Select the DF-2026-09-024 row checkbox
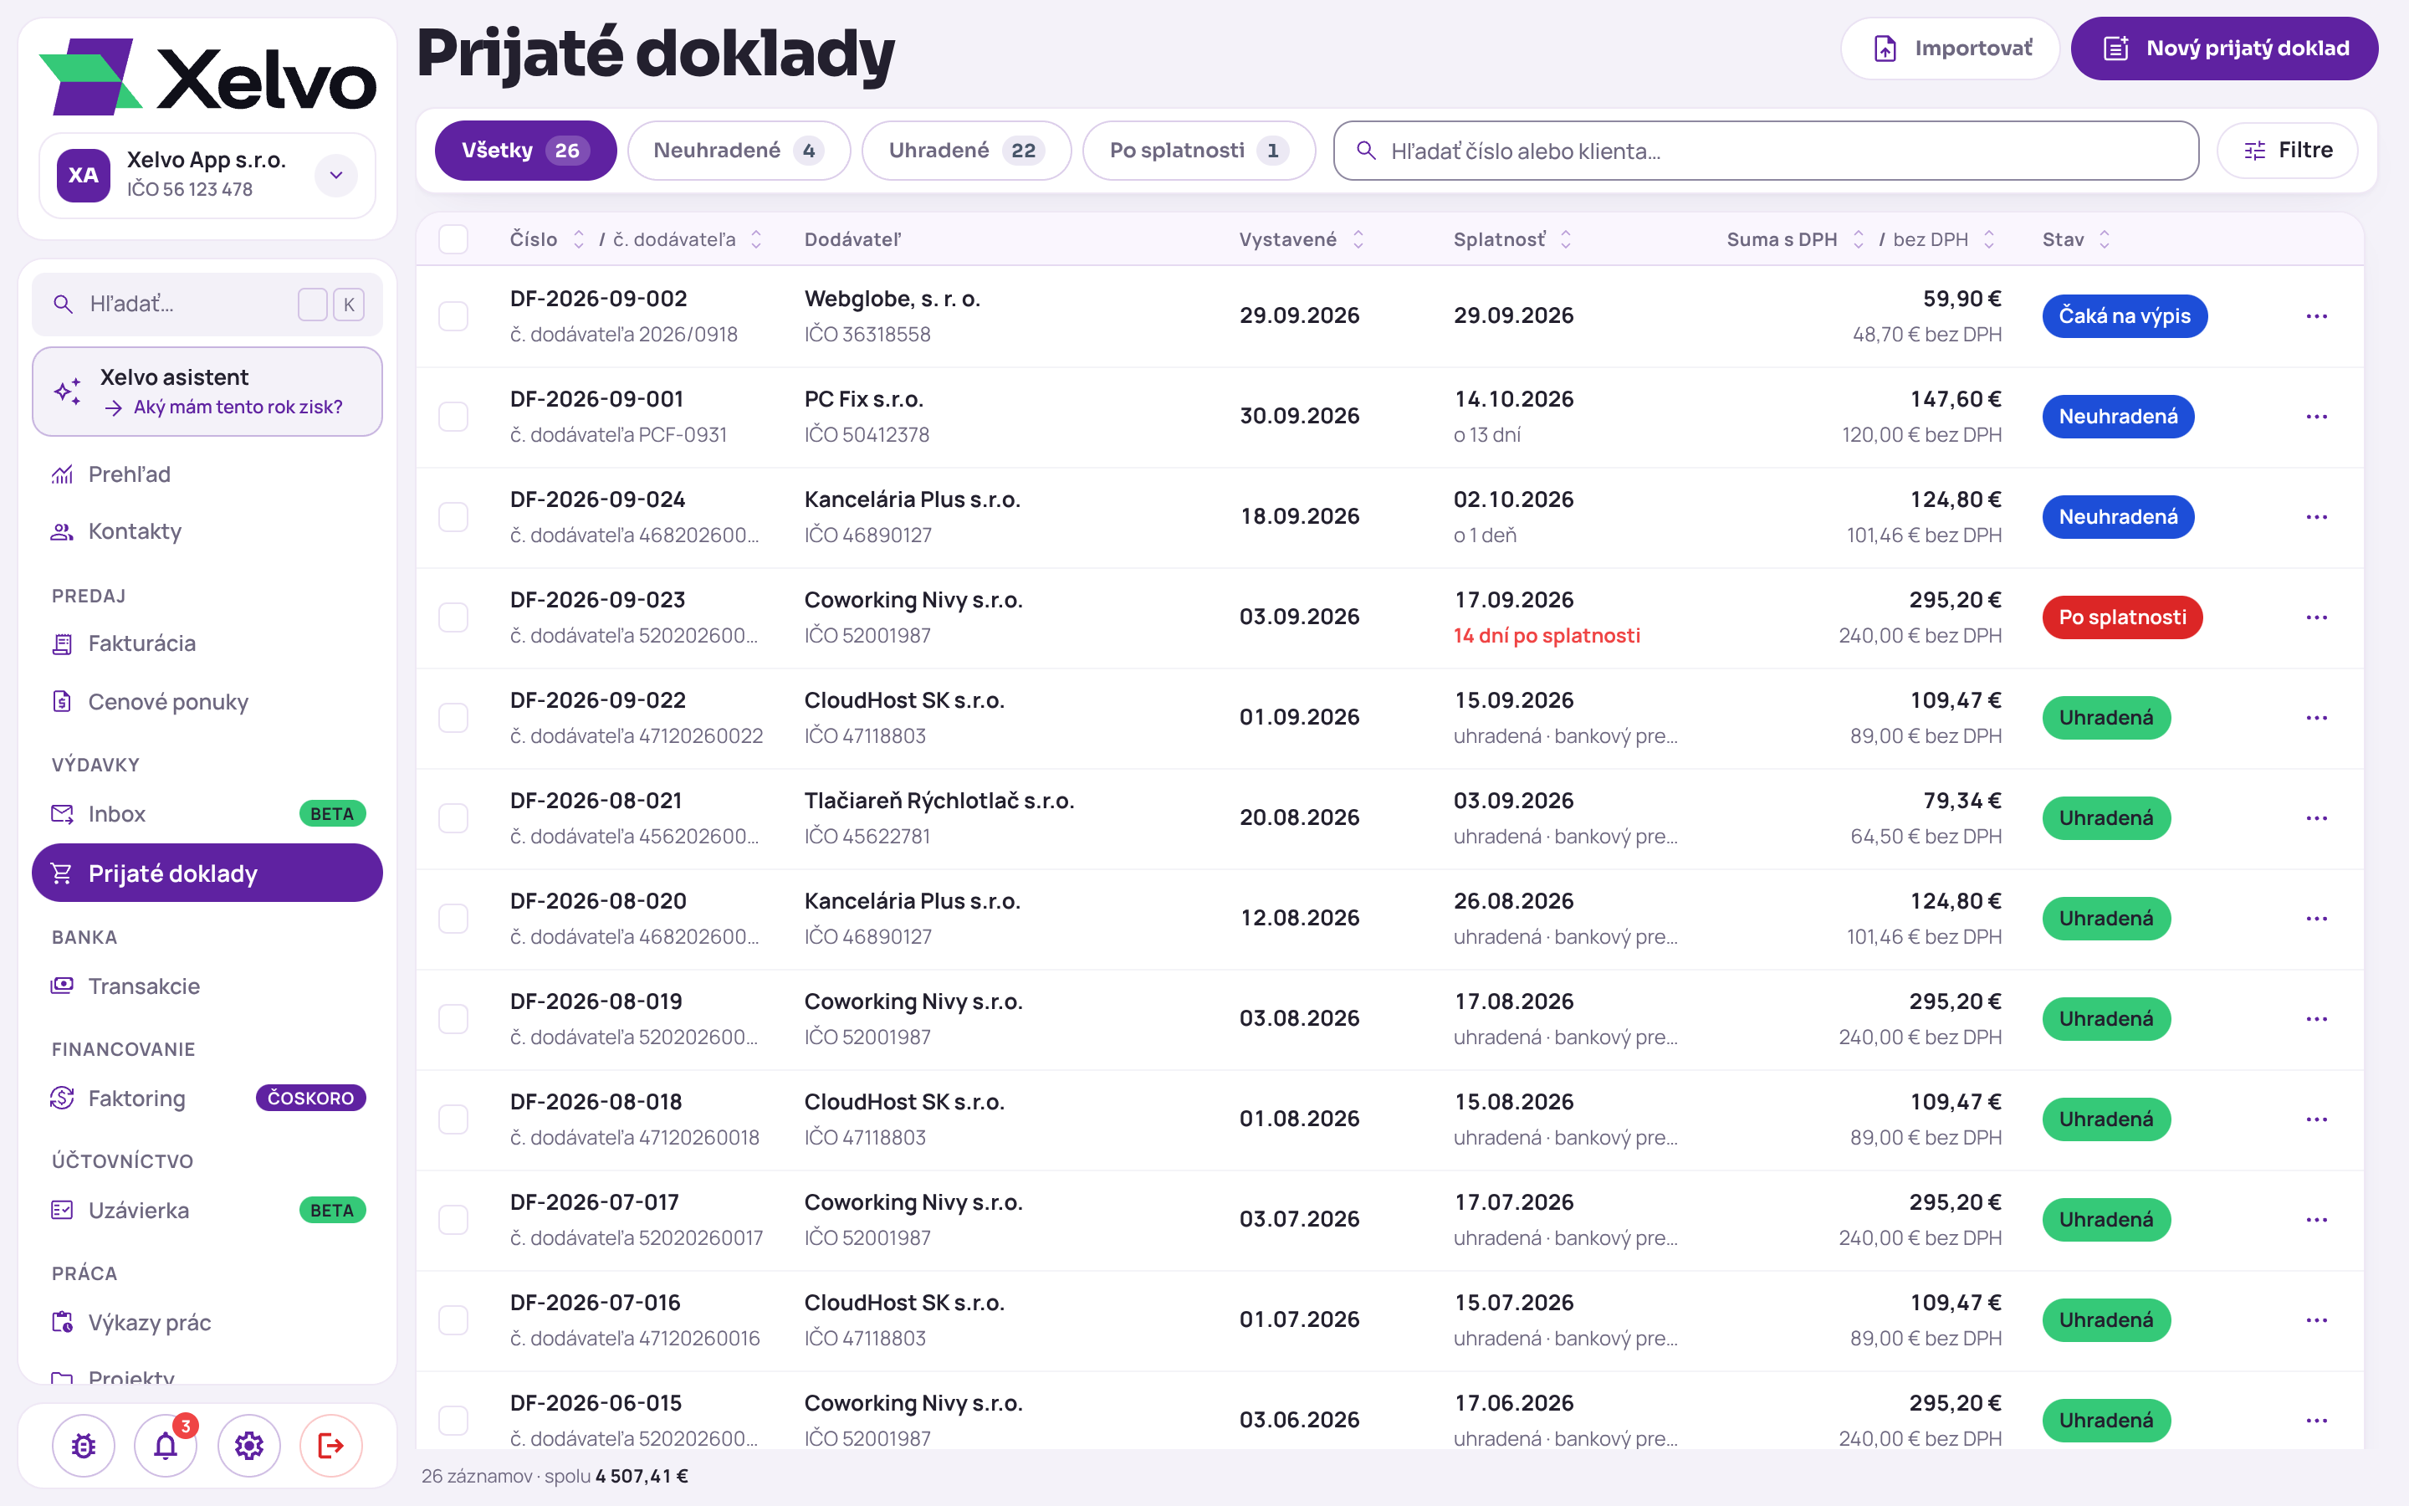This screenshot has width=2409, height=1506. [x=453, y=517]
